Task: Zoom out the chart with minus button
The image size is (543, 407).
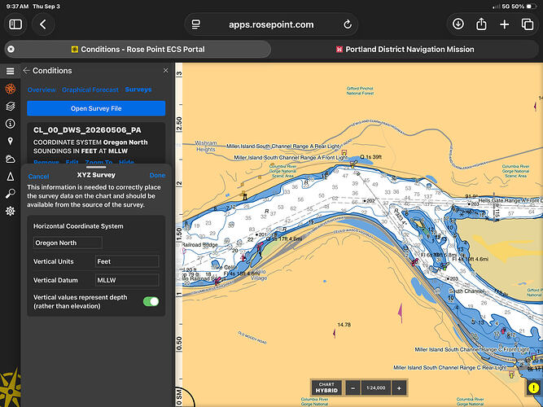Action: click(353, 388)
